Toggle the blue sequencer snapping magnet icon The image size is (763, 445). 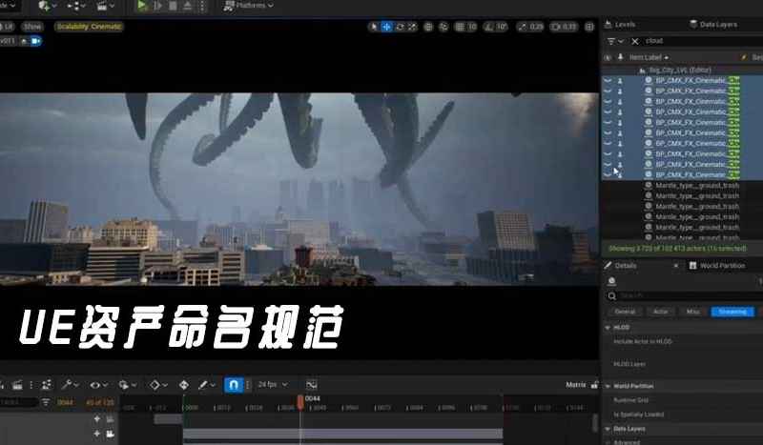[x=233, y=385]
